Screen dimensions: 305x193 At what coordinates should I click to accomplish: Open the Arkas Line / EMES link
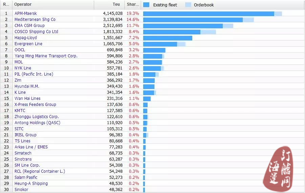pyautogui.click(x=31, y=147)
